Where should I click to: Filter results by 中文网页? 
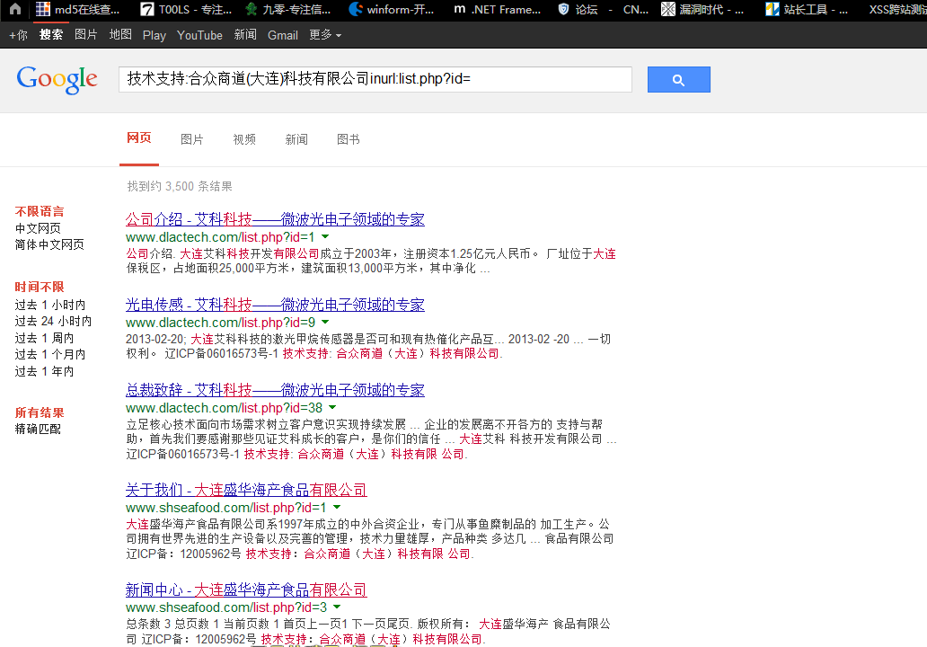click(38, 228)
